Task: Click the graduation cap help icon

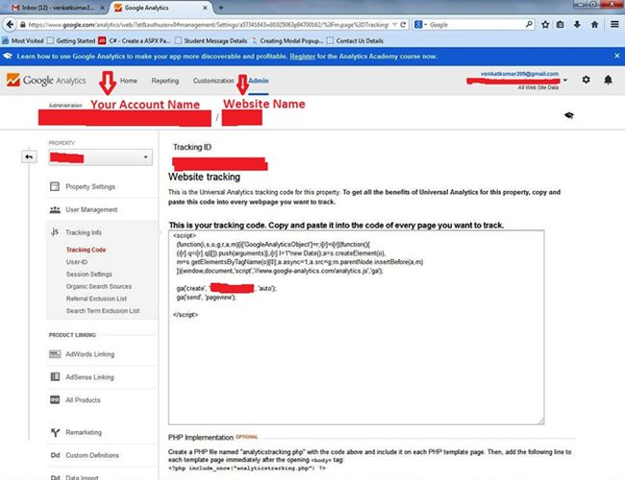Action: tap(569, 115)
